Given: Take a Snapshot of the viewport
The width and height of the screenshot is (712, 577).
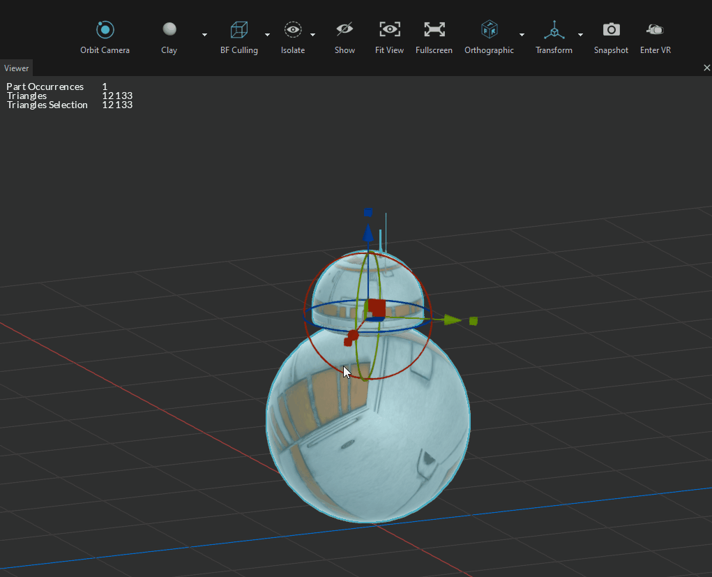Looking at the screenshot, I should (611, 30).
